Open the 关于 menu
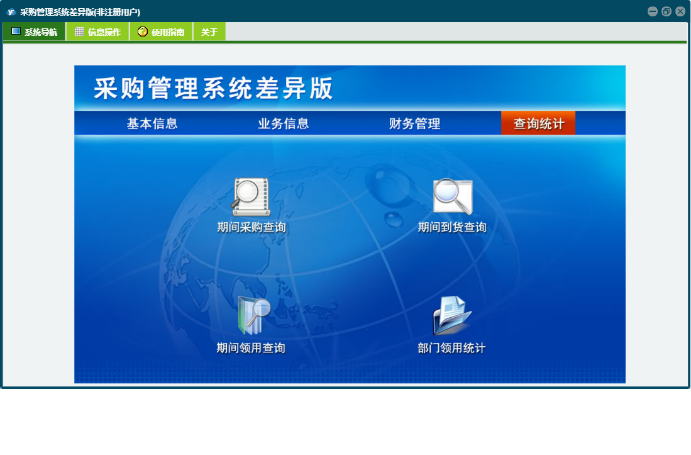 [x=209, y=32]
